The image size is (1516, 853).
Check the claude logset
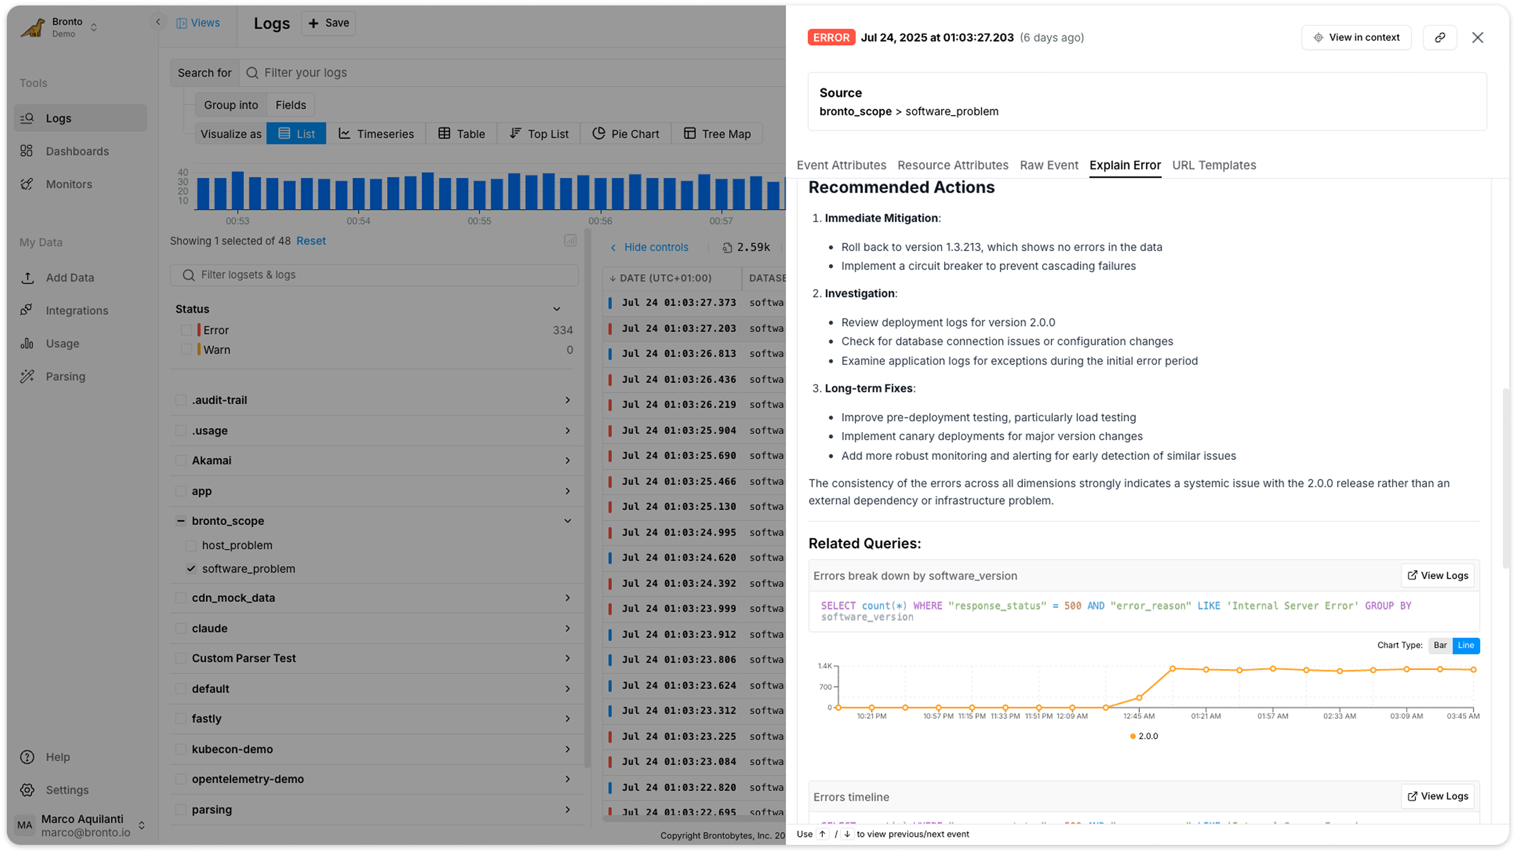181,629
